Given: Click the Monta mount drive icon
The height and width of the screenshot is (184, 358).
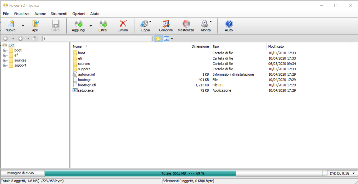Looking at the screenshot, I should pos(205,24).
